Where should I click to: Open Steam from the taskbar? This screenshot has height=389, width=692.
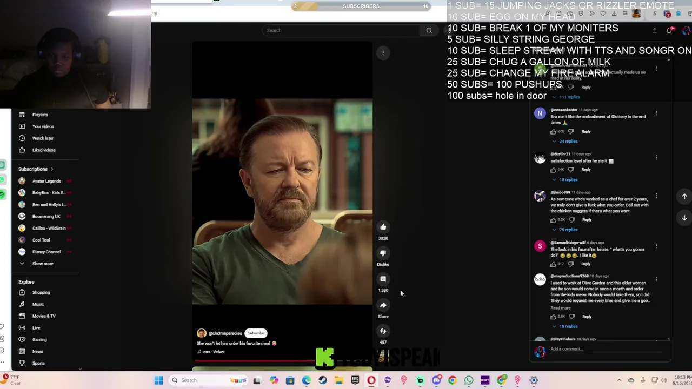323,380
